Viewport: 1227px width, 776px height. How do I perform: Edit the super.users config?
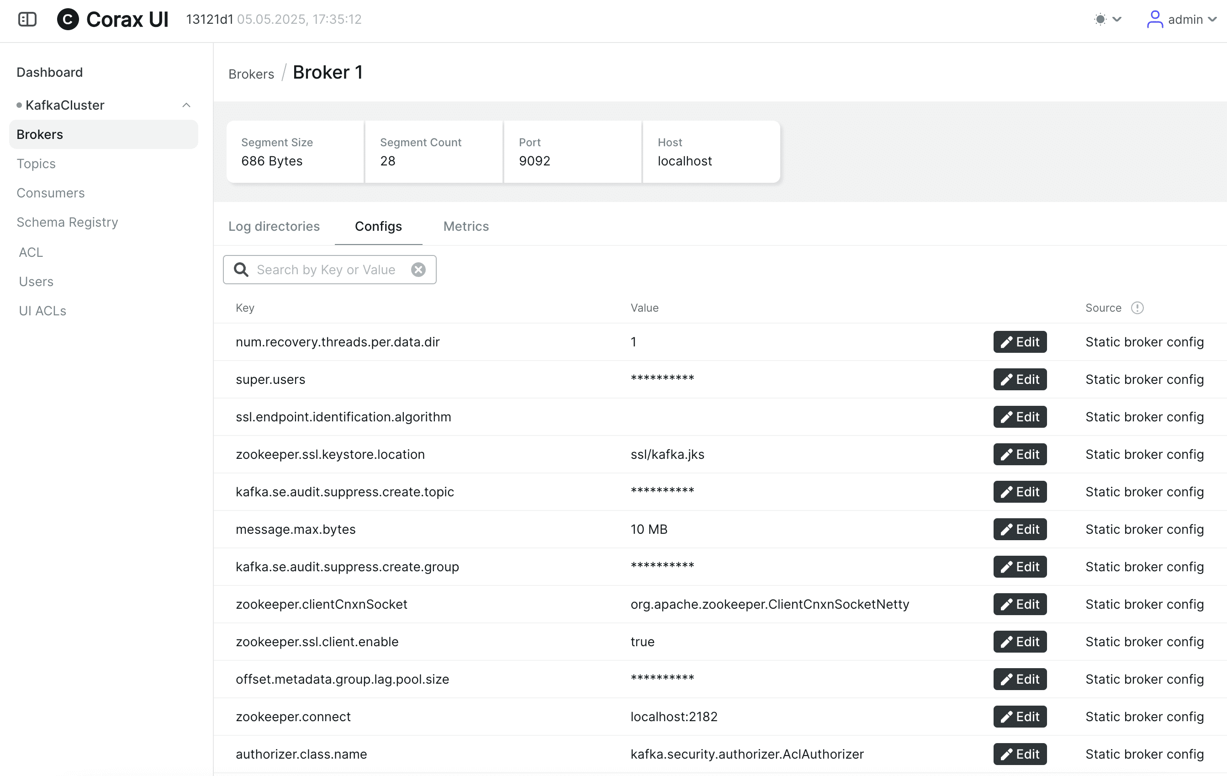[x=1020, y=379]
